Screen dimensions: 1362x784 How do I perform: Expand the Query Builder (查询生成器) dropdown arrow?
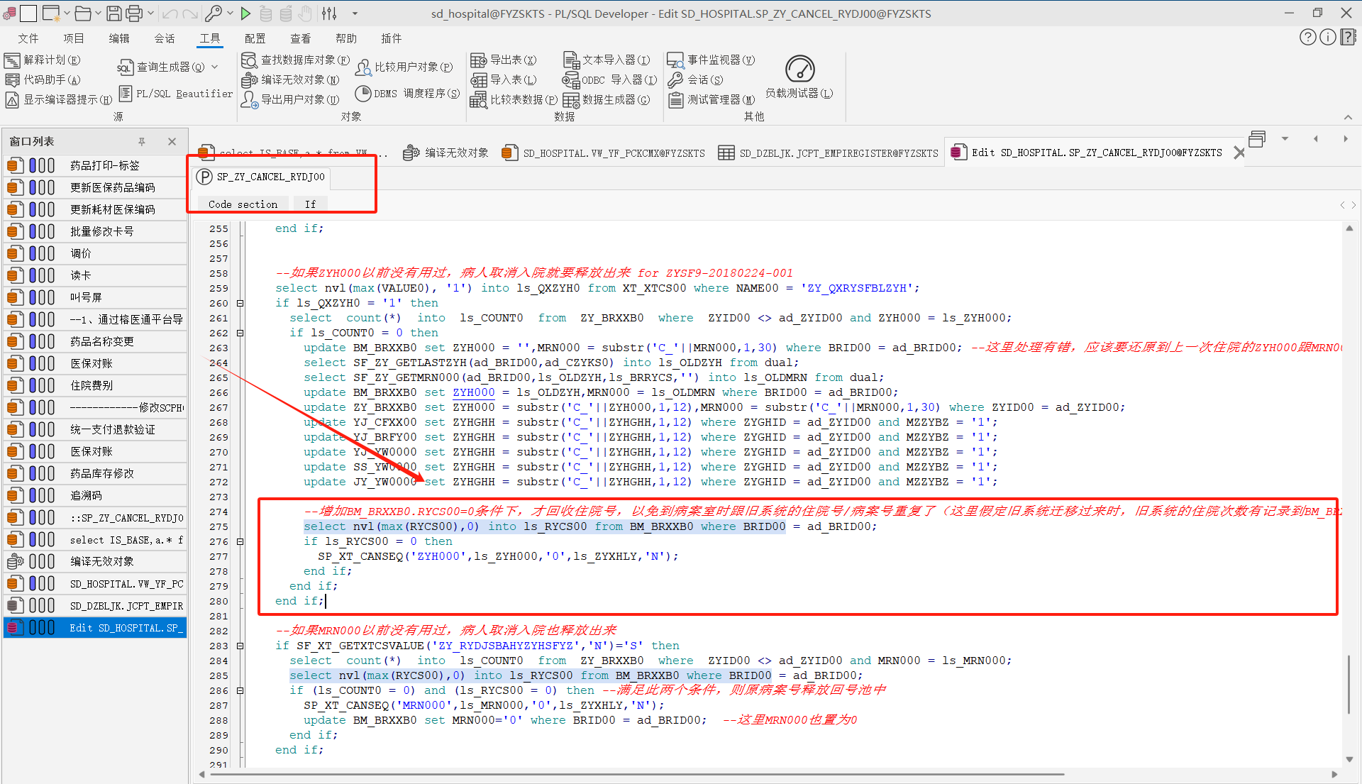pyautogui.click(x=215, y=67)
